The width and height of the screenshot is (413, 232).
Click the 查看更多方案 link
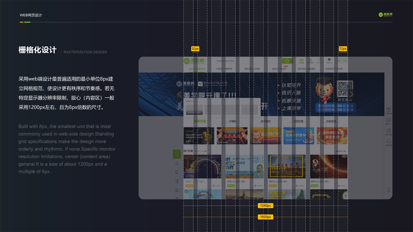341,151
